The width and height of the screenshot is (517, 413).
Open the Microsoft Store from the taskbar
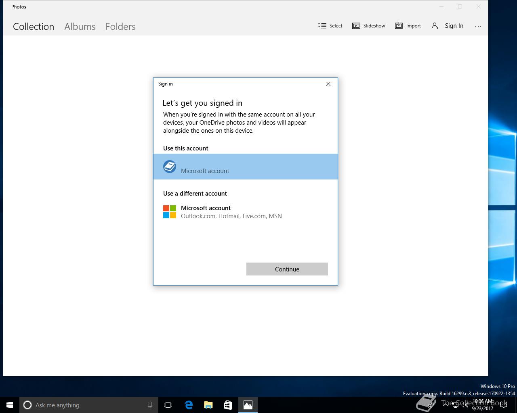[x=228, y=405]
